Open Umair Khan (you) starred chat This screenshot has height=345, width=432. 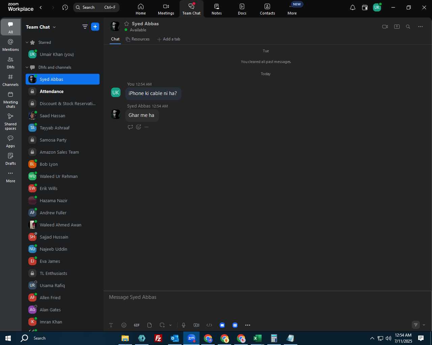(62, 54)
